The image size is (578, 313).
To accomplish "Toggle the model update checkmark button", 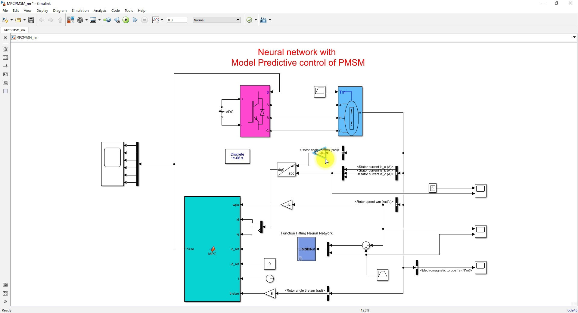I will click(249, 20).
